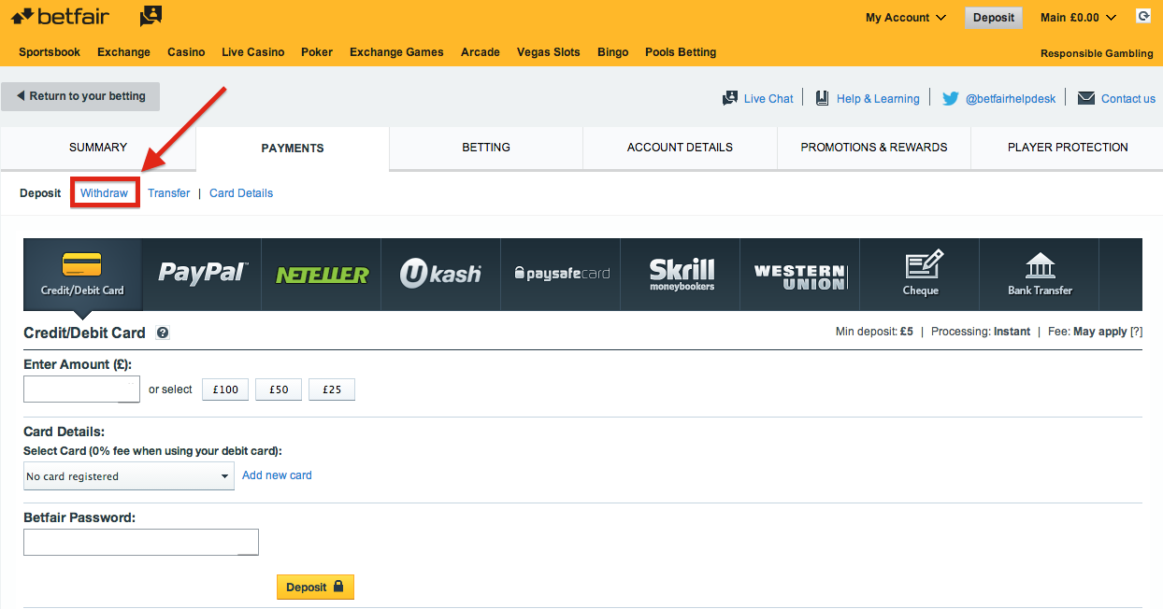Select the Bank Transfer payment option

click(x=1040, y=274)
